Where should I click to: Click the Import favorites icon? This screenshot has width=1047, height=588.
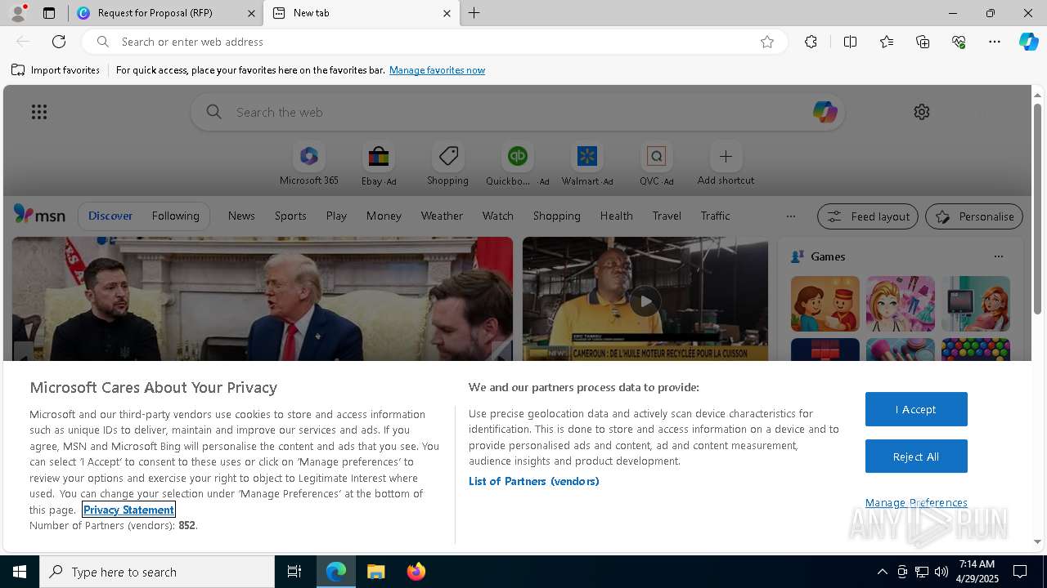pos(18,70)
